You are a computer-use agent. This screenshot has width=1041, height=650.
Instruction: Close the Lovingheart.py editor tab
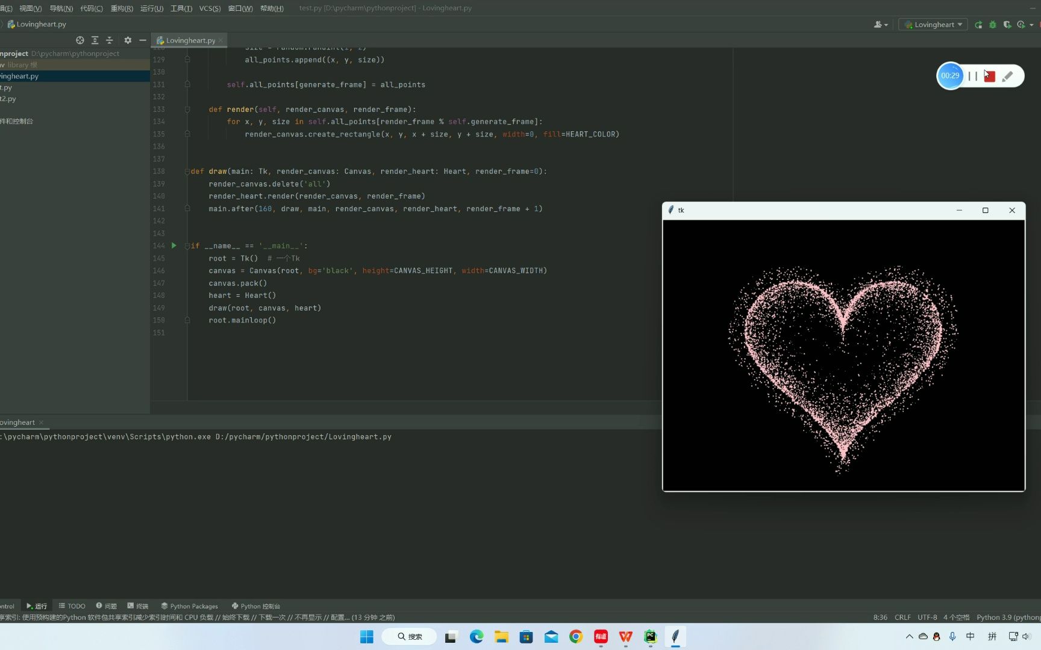[x=220, y=40]
